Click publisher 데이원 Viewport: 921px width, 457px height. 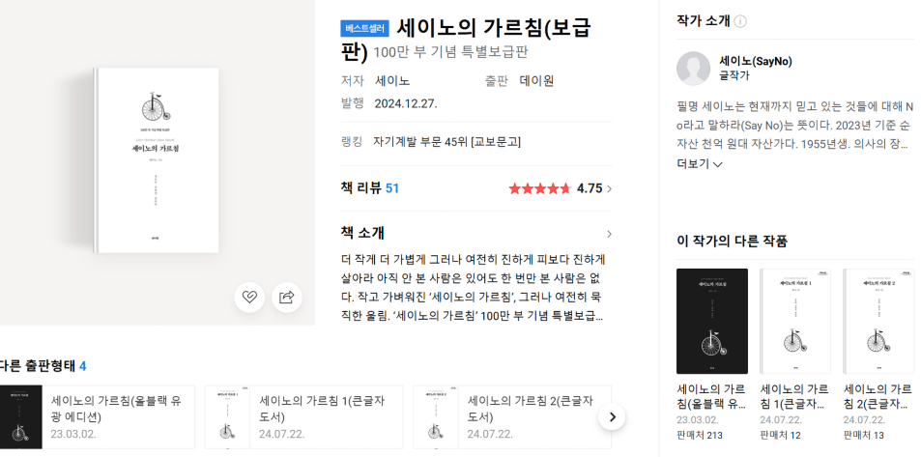[x=537, y=80]
